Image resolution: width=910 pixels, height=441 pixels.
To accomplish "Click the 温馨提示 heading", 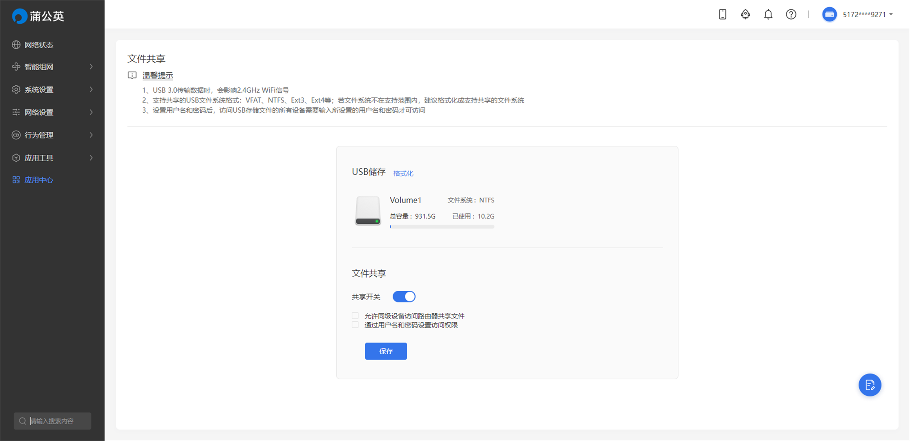I will tap(158, 76).
